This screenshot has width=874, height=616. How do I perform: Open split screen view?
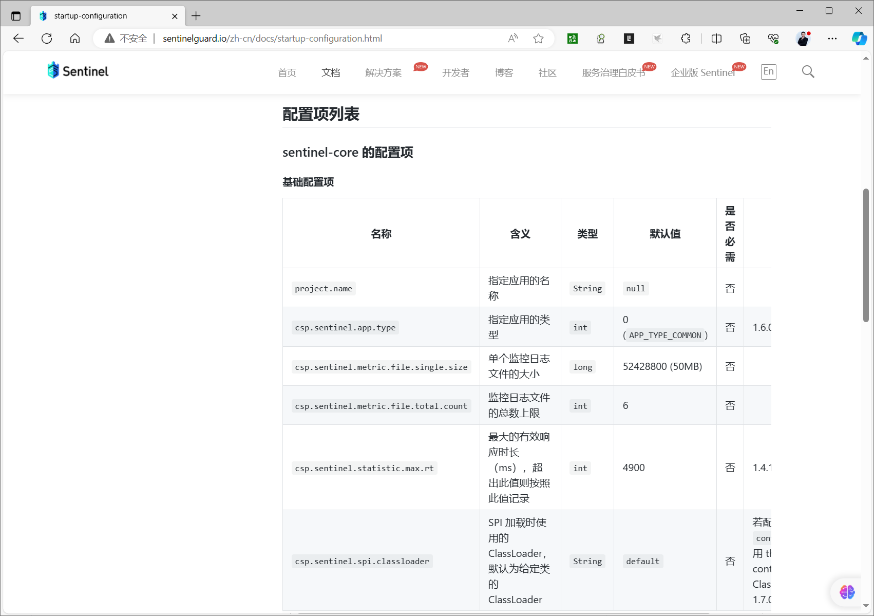click(x=716, y=39)
